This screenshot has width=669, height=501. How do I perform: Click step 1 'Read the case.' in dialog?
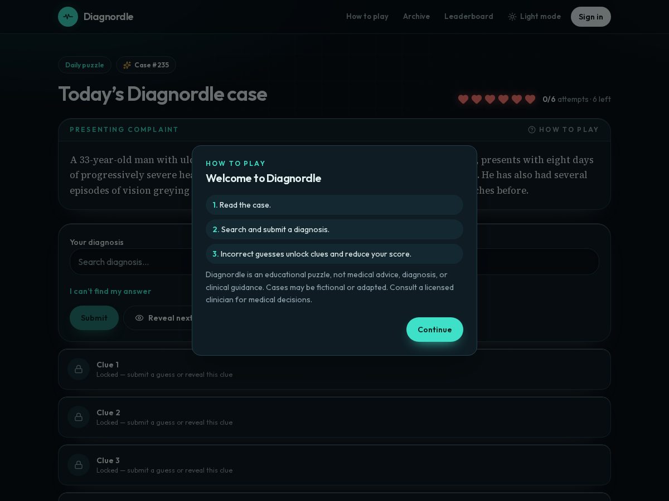coord(334,205)
